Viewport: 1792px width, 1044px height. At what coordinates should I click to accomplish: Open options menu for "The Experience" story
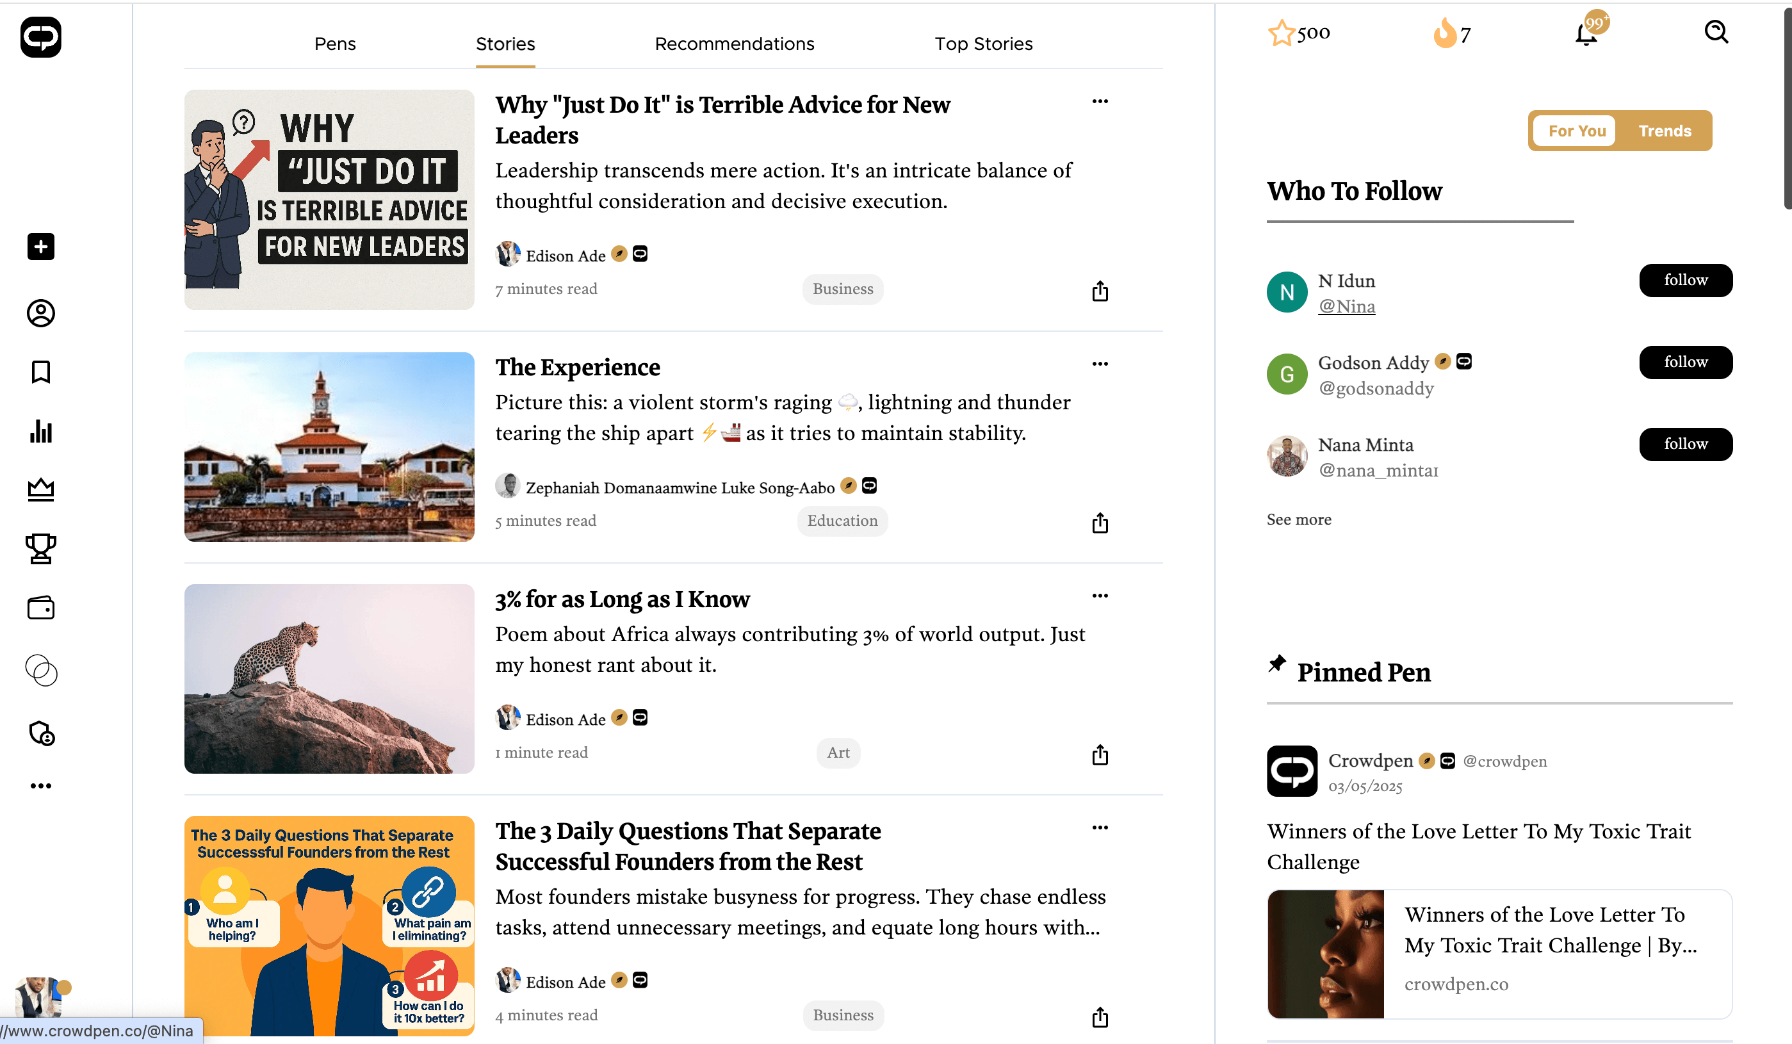point(1100,364)
